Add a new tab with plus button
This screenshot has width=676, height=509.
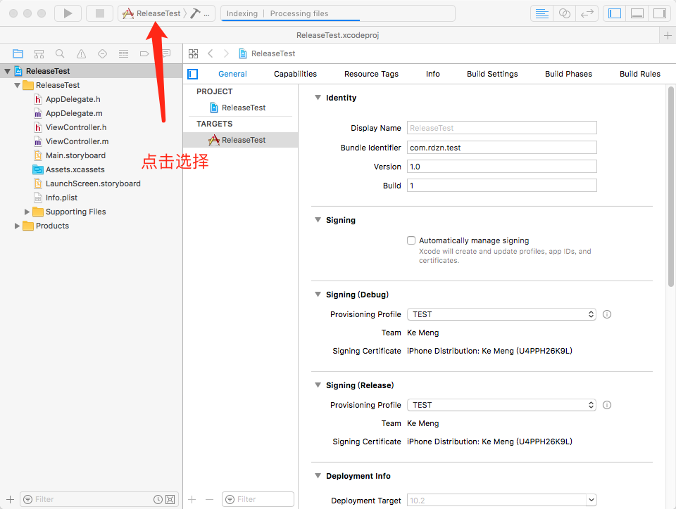click(668, 35)
